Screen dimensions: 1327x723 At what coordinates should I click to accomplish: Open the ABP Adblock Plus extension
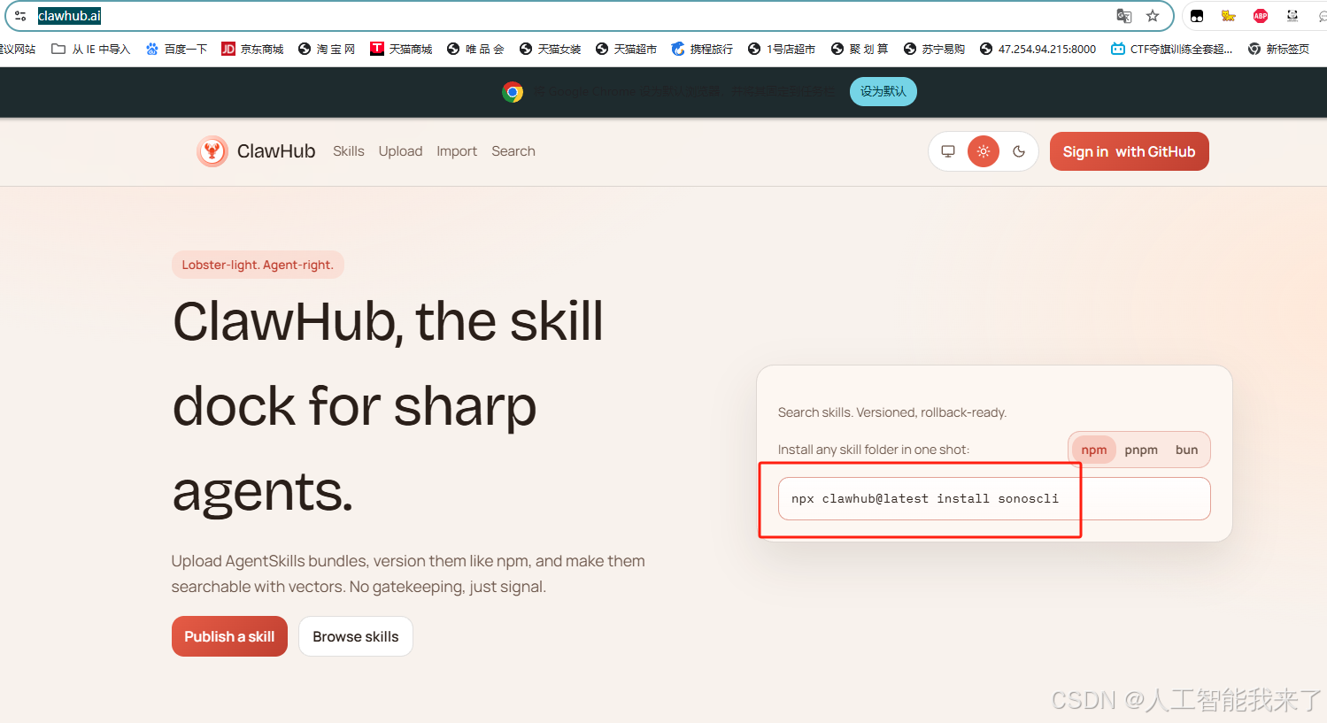pyautogui.click(x=1261, y=16)
